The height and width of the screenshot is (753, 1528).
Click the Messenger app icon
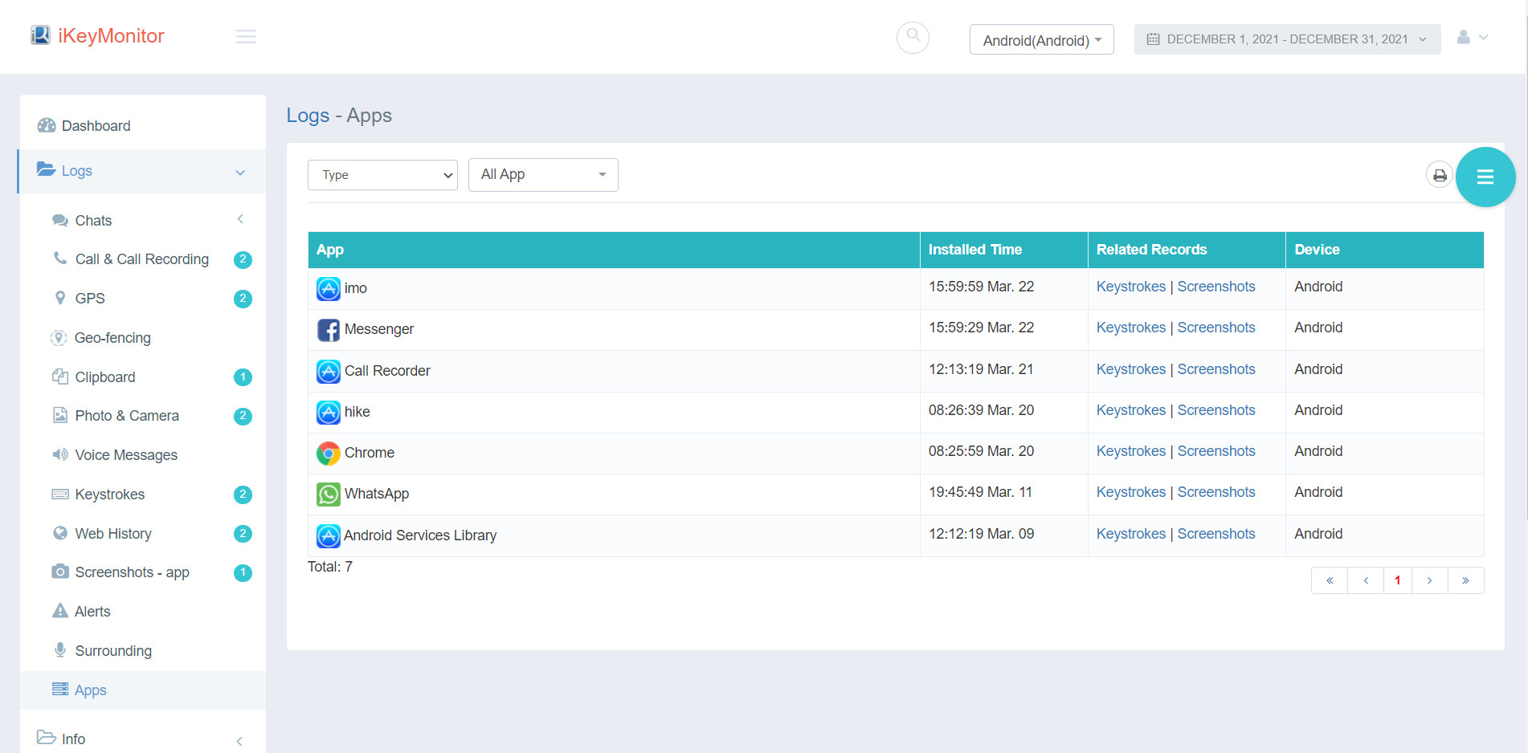pyautogui.click(x=328, y=330)
